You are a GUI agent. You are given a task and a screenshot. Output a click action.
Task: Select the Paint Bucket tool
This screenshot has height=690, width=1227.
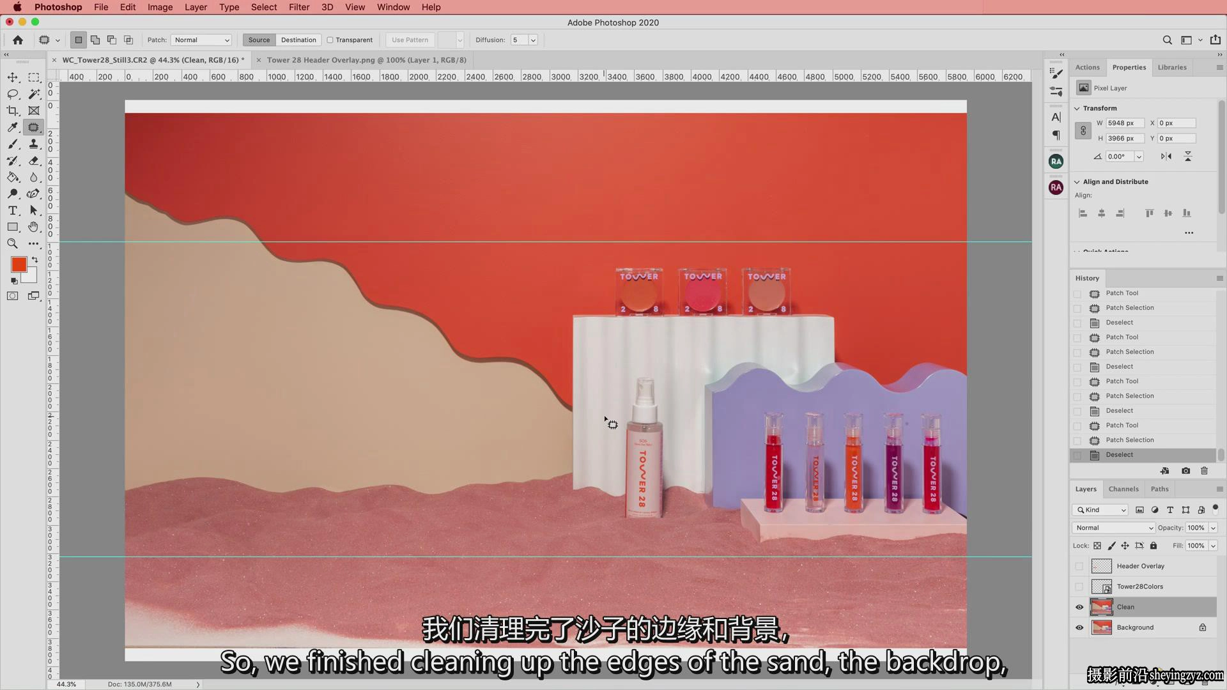pos(13,177)
